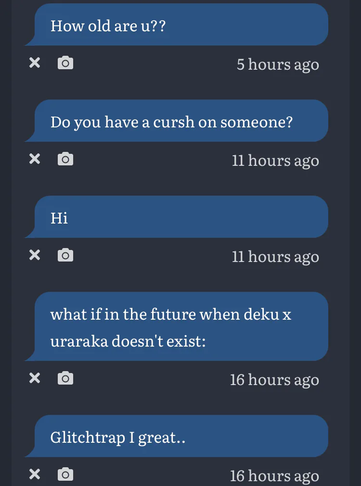This screenshot has width=361, height=486.
Task: Select the "Do you have a cursh on someone?" bubble
Action: [x=180, y=121]
